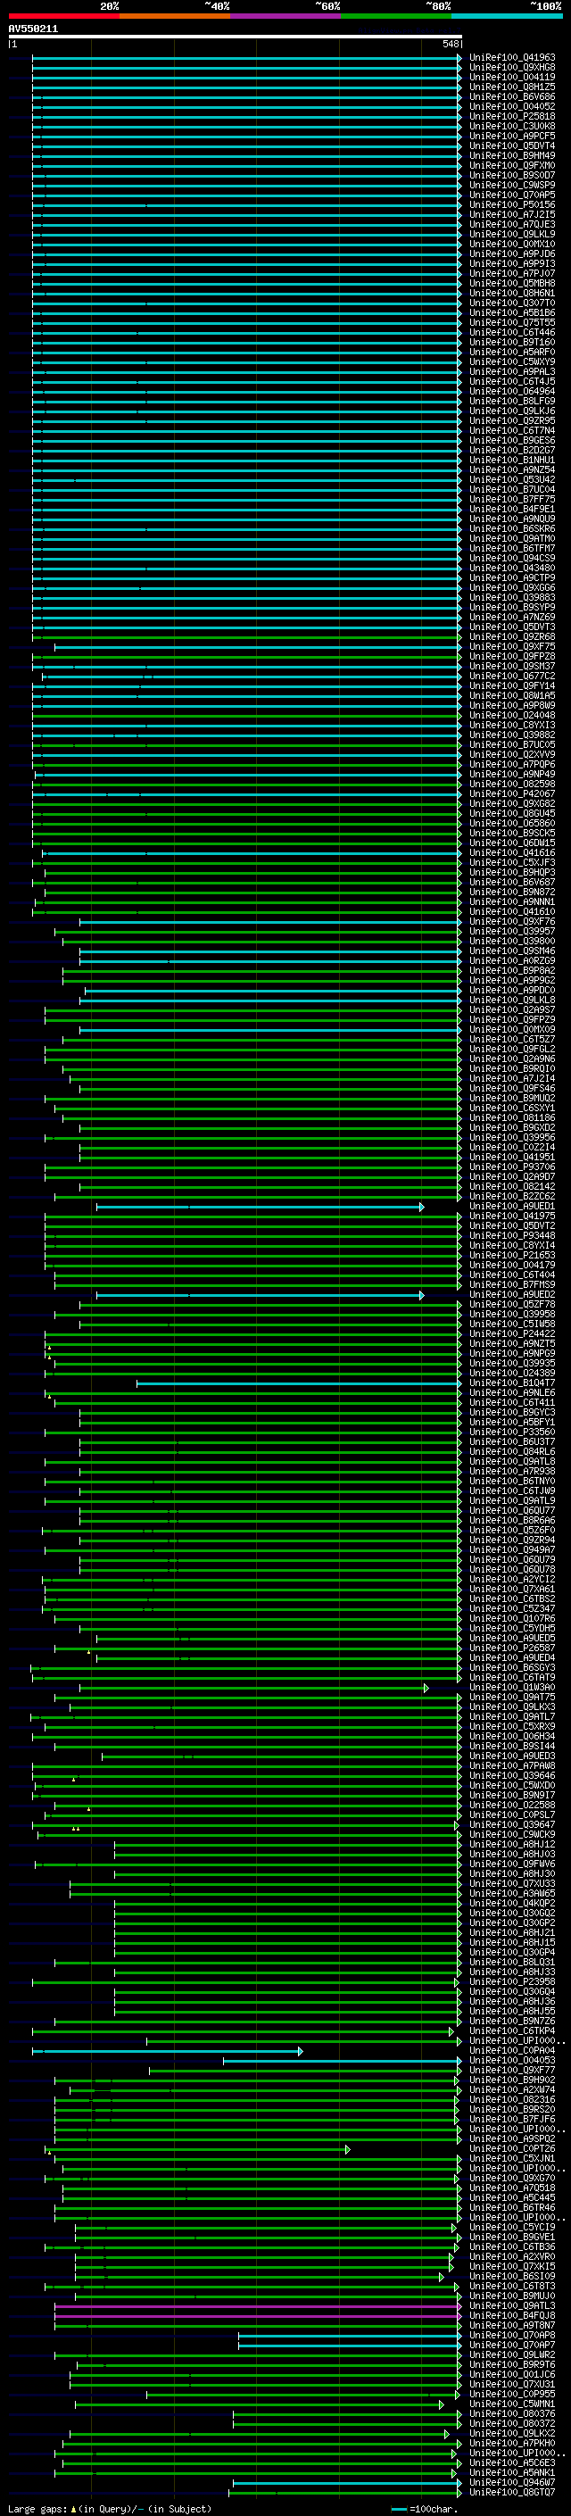The height and width of the screenshot is (2516, 571).
Task: Click the UniRef100_P25818 label
Action: (512, 116)
